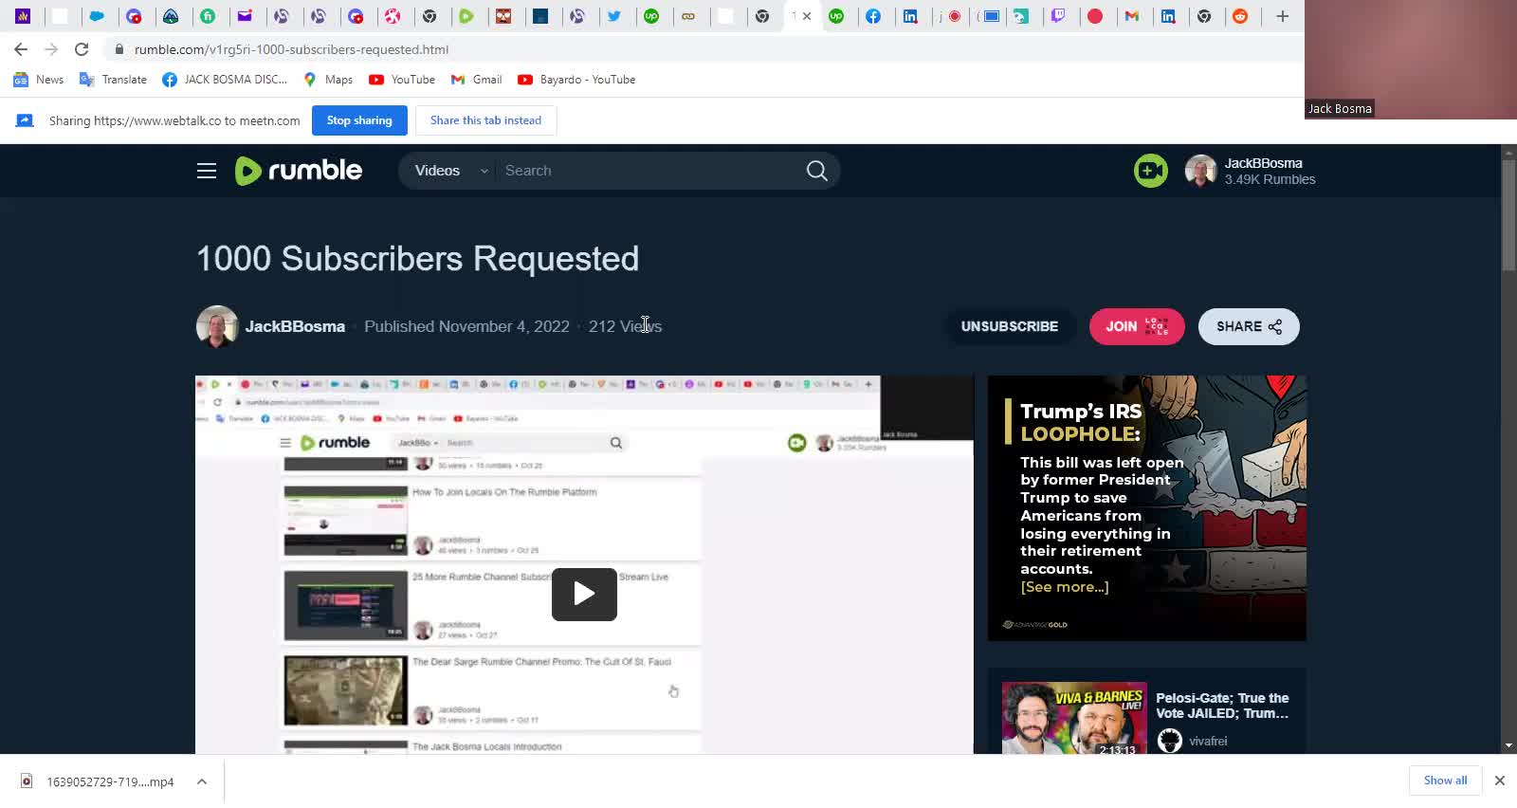Open the Translate bookmark
This screenshot has width=1517, height=808.
click(x=113, y=80)
